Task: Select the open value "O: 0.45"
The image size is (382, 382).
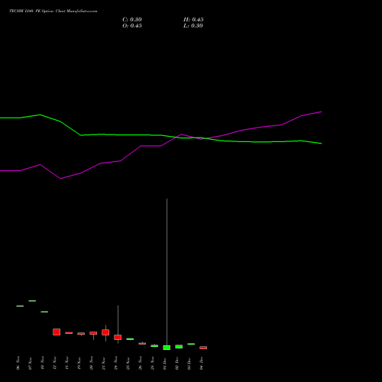Action: click(x=132, y=26)
